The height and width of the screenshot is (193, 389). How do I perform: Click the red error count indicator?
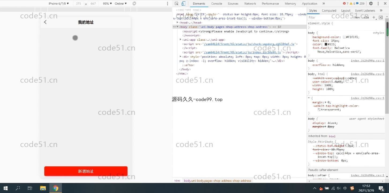[346, 3]
